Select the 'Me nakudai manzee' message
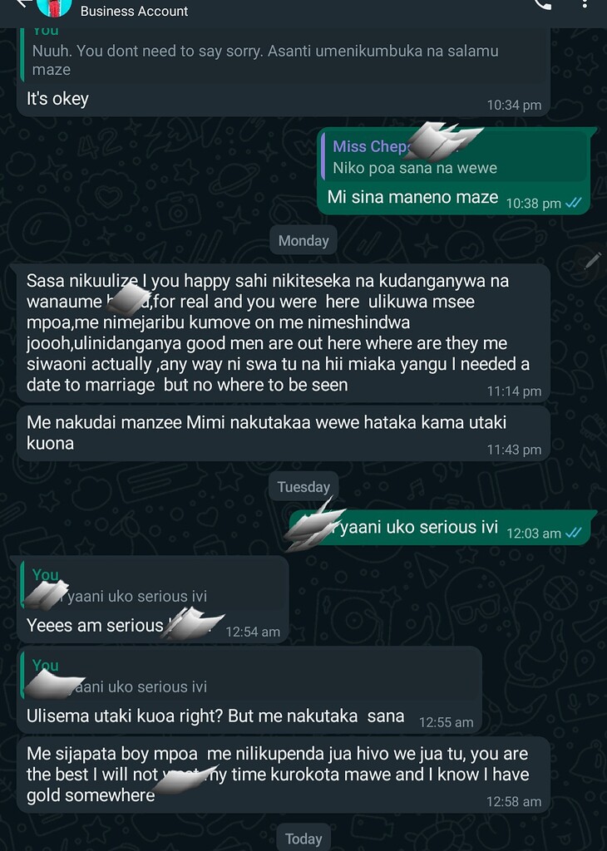Image resolution: width=607 pixels, height=851 pixels. pyautogui.click(x=284, y=433)
